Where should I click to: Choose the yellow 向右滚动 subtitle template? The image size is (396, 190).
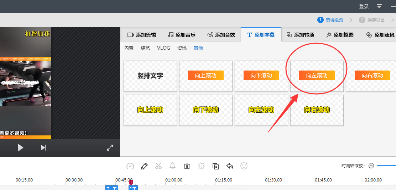(317, 110)
